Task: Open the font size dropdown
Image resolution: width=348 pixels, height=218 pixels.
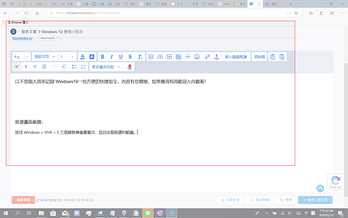Action: pyautogui.click(x=67, y=57)
